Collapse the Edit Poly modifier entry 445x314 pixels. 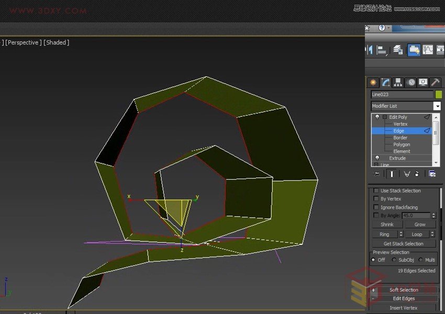(384, 117)
